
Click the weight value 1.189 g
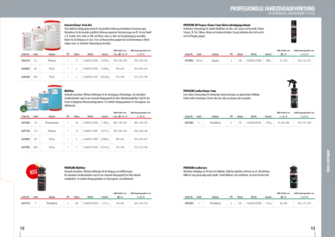coord(268,123)
